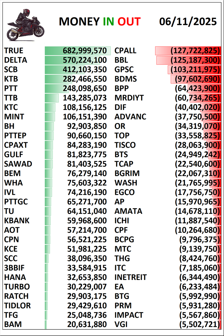Select the INETREIT ticker name
The height and width of the screenshot is (336, 224).
pyautogui.click(x=131, y=277)
